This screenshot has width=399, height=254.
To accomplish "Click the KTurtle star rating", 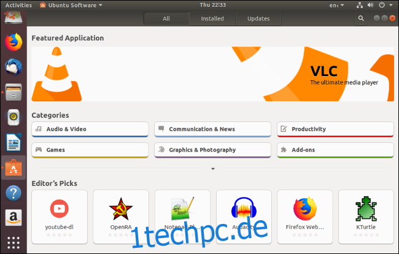I will 366,235.
